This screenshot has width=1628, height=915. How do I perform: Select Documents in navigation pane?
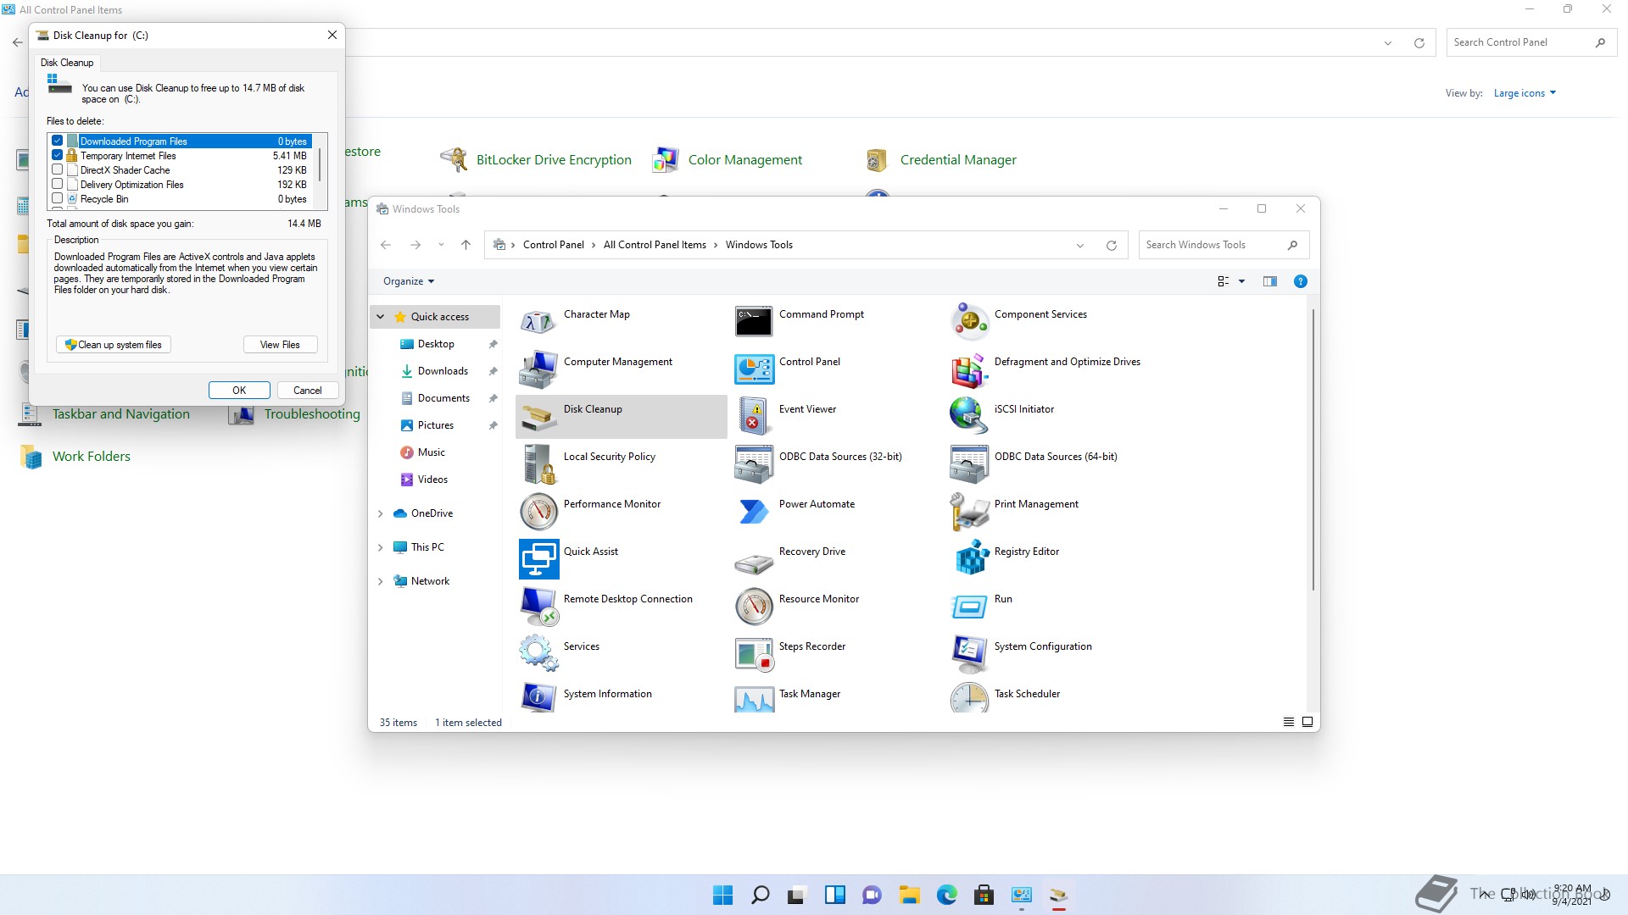[443, 398]
